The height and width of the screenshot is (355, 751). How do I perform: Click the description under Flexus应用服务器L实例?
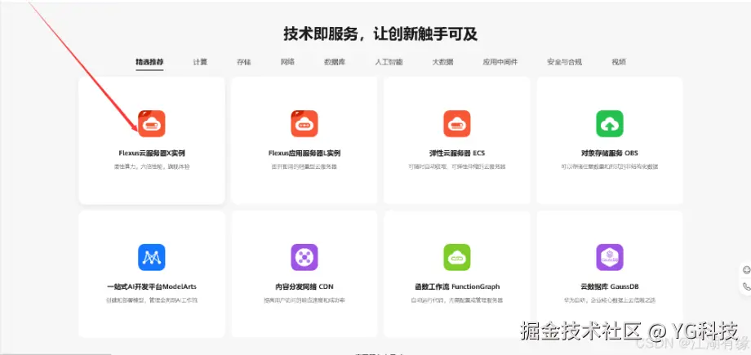(304, 166)
